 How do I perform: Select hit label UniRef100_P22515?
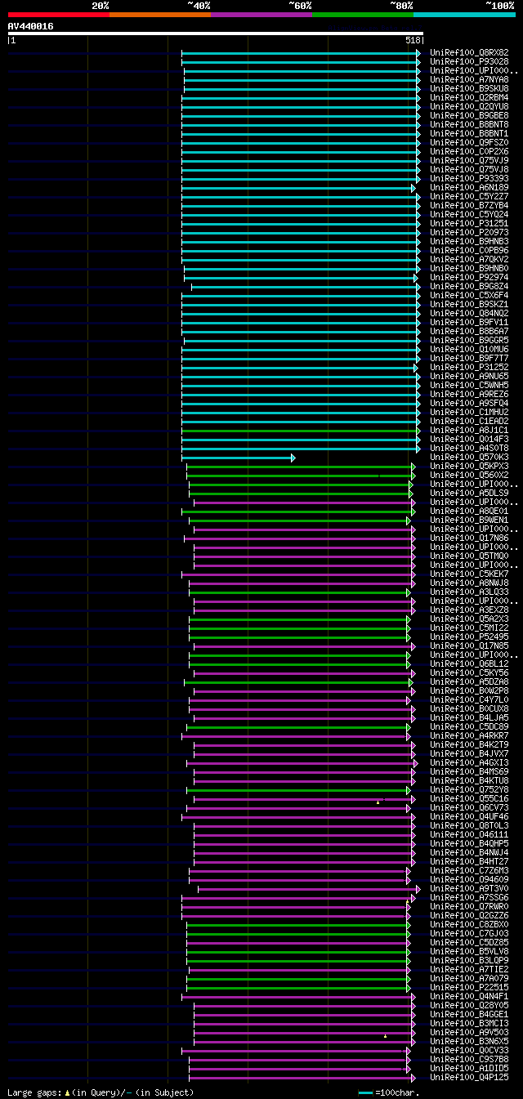(x=469, y=987)
